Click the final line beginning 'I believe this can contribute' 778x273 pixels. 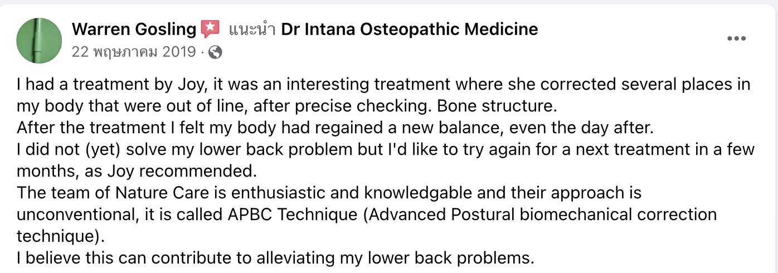(x=275, y=258)
